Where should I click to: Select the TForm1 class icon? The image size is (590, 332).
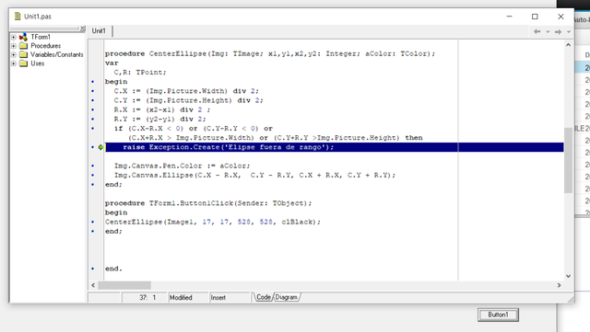click(23, 37)
